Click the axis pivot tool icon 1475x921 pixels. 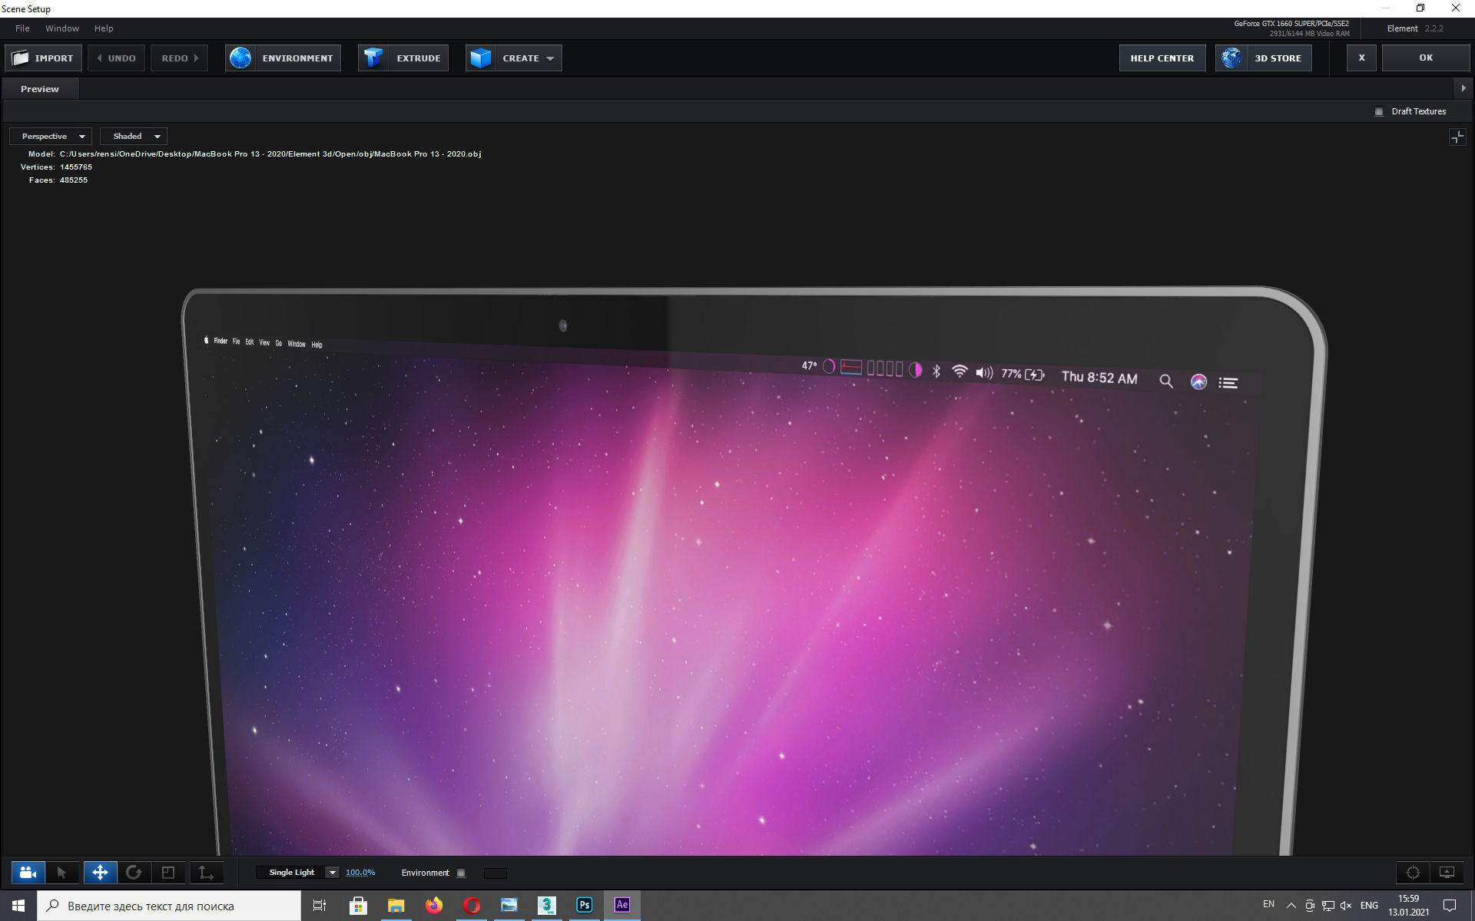click(206, 873)
